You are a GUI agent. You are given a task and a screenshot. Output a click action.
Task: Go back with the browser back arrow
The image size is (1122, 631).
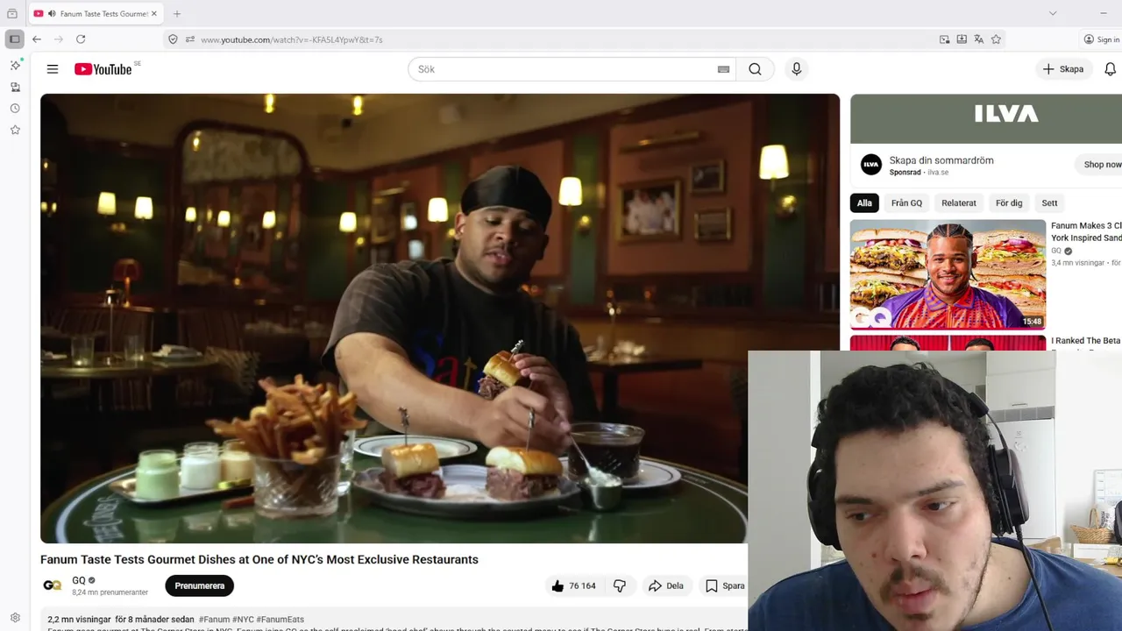[37, 39]
